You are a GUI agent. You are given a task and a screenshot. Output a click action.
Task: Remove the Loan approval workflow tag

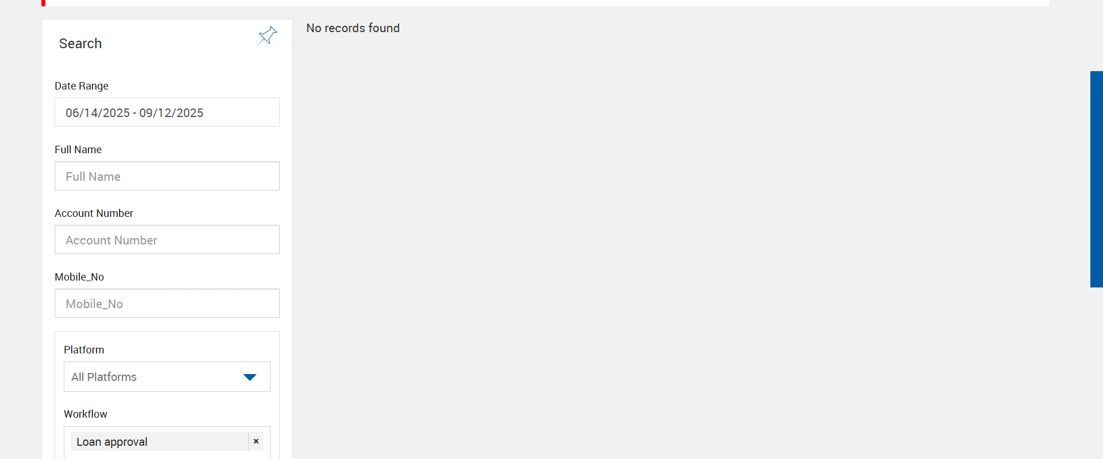[x=256, y=441]
